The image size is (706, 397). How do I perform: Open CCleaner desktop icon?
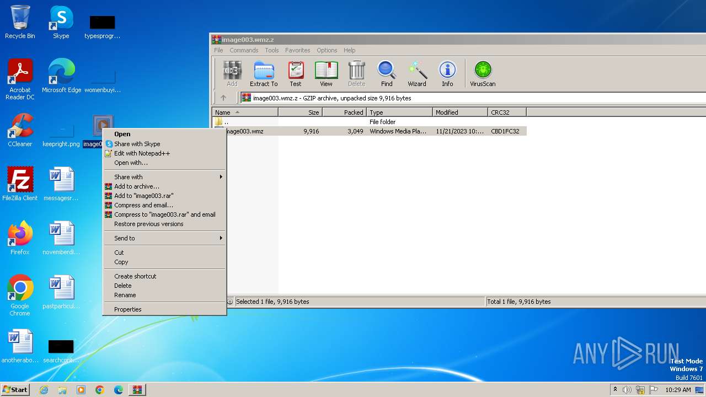[20, 130]
